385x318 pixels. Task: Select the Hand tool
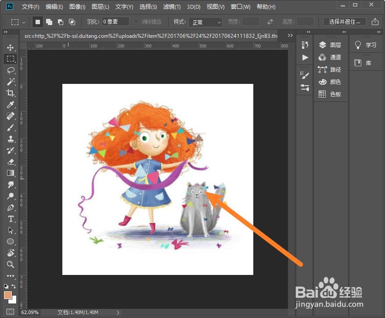tap(10, 253)
